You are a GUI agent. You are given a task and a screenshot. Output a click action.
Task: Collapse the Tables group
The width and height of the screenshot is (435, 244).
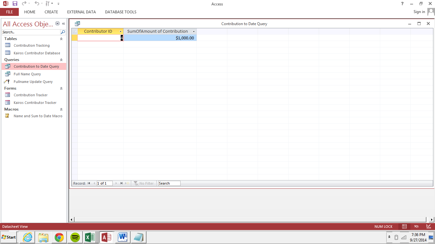pyautogui.click(x=61, y=39)
